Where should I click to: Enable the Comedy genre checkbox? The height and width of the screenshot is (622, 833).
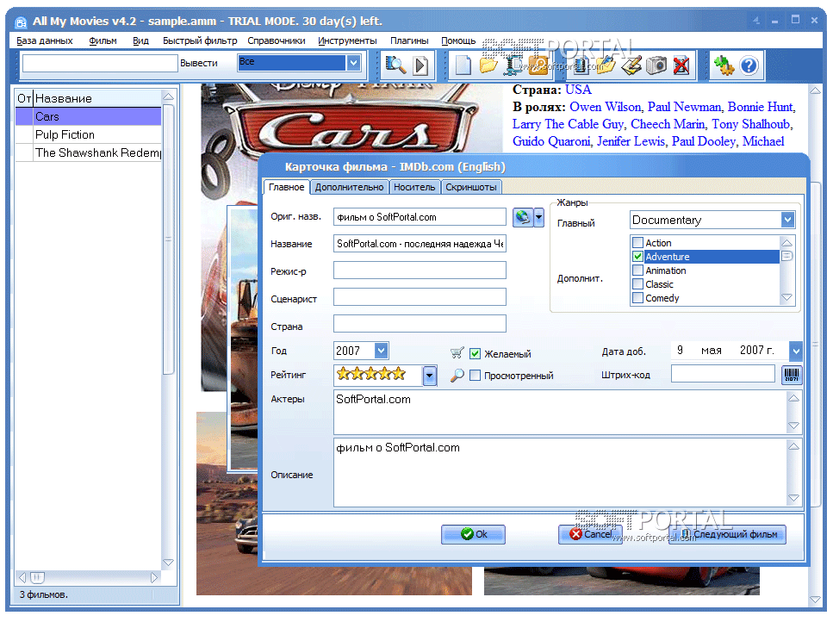638,298
